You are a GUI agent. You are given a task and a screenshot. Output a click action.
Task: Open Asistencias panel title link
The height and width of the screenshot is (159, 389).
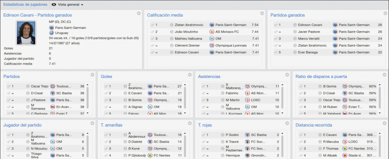(209, 76)
